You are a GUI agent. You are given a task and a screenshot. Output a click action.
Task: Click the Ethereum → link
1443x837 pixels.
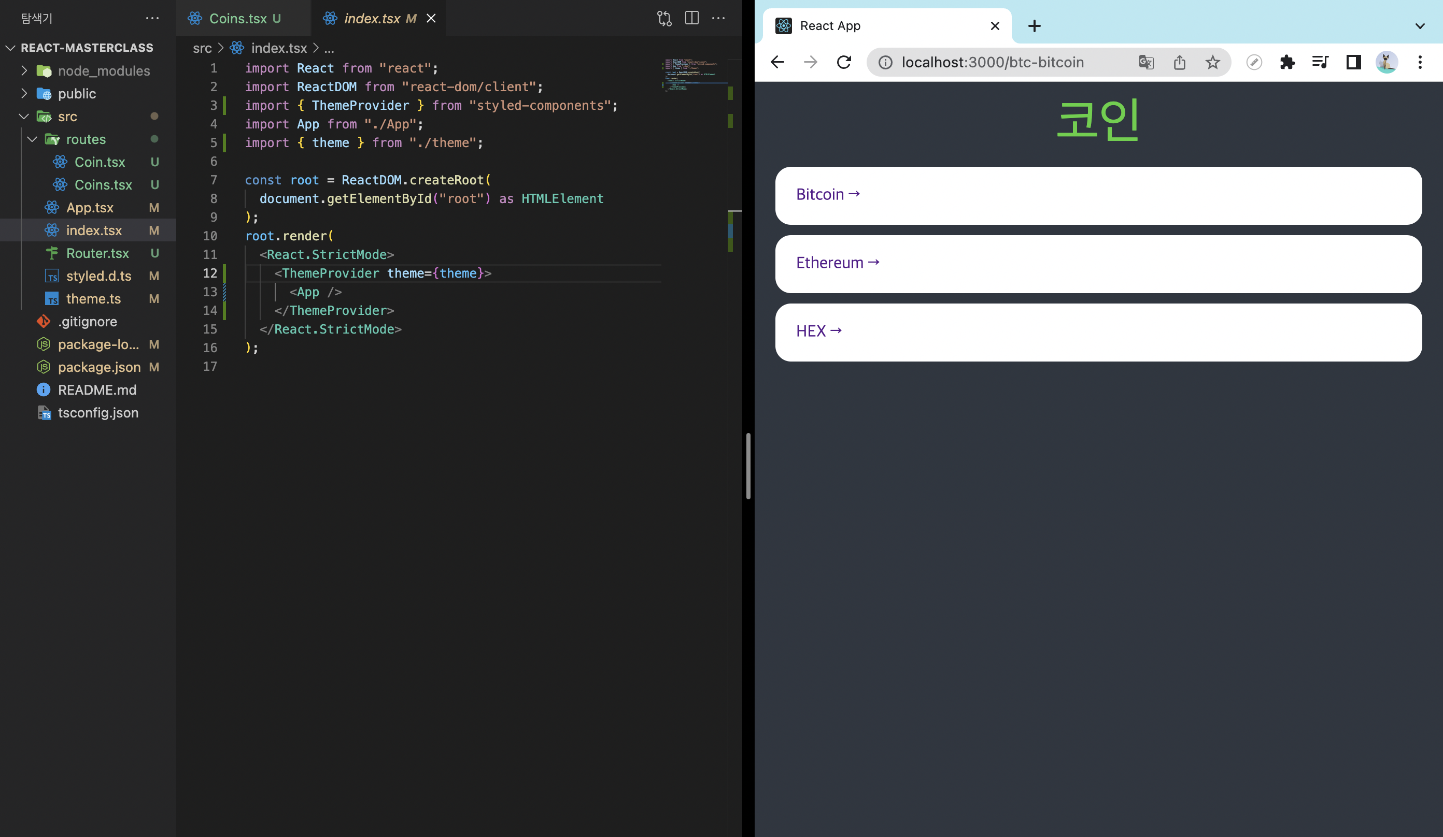click(x=837, y=263)
